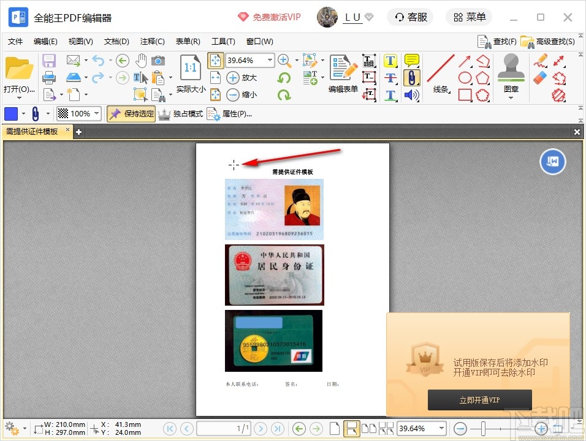
Task: Click the status bar zoom slider handle
Action: 483,429
